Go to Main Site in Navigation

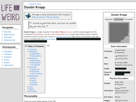coord(8,32)
